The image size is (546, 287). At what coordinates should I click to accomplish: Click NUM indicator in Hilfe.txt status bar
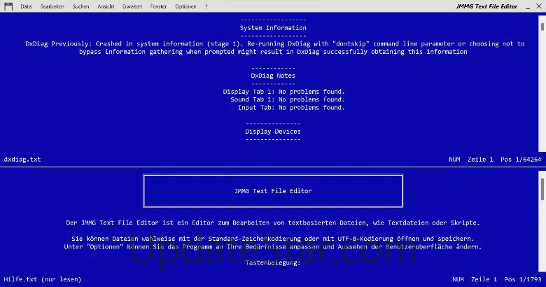(458, 279)
